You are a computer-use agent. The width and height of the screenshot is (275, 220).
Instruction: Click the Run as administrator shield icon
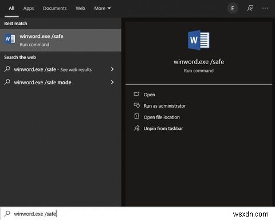click(x=137, y=105)
